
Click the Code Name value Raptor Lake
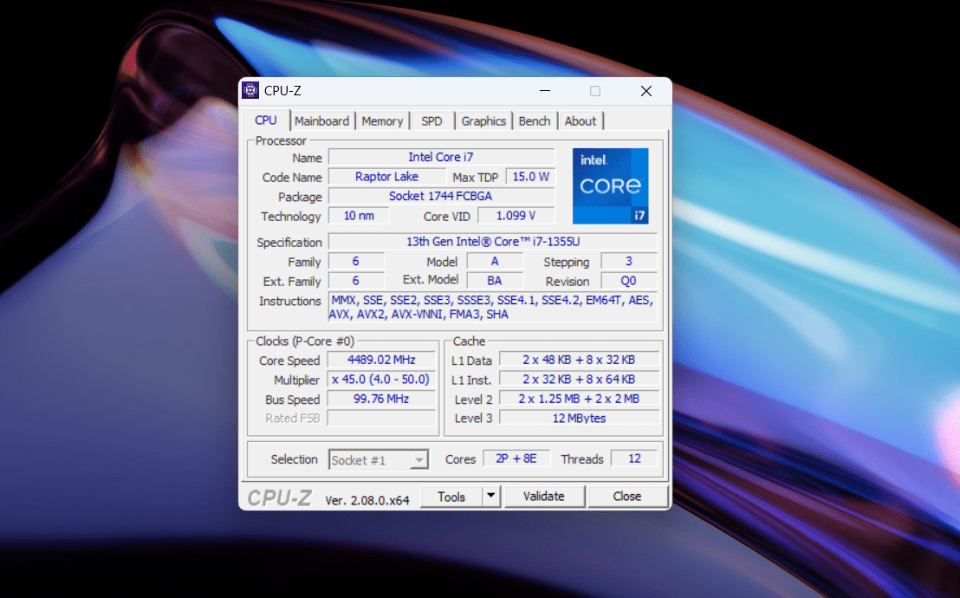coord(387,177)
